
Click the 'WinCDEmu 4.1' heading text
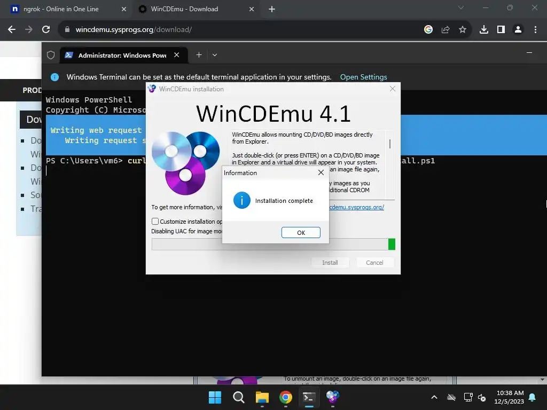click(273, 114)
